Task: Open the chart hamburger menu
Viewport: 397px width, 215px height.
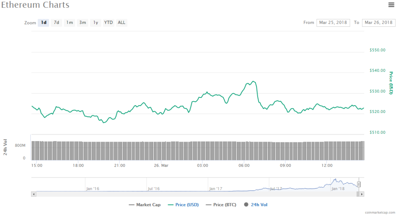Action: pos(391,5)
